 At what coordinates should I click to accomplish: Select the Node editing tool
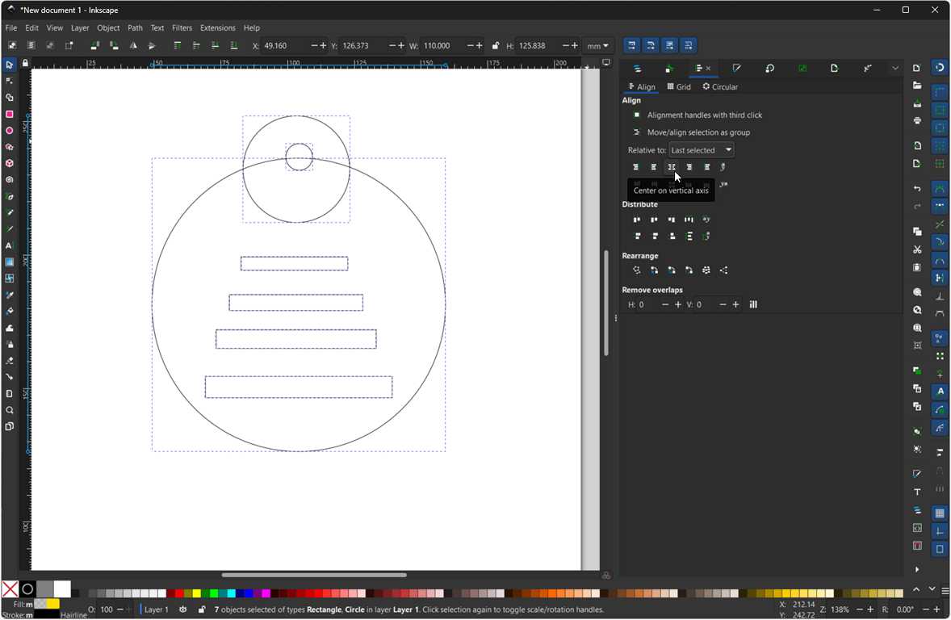tap(9, 82)
